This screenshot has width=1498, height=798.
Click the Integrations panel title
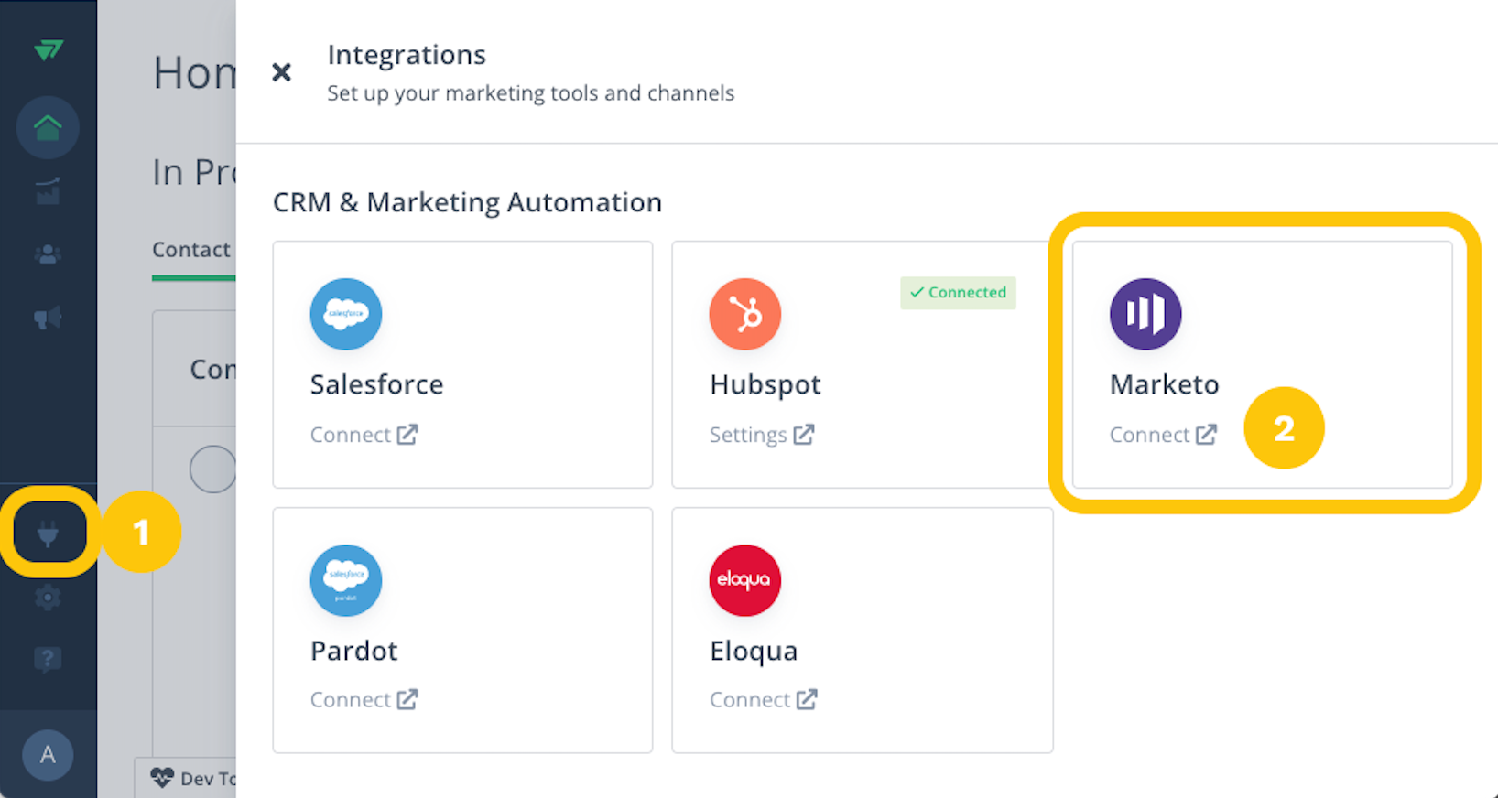(x=407, y=55)
